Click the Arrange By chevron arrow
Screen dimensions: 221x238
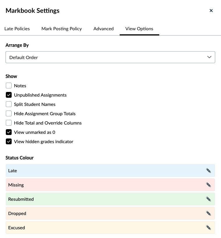pyautogui.click(x=209, y=57)
